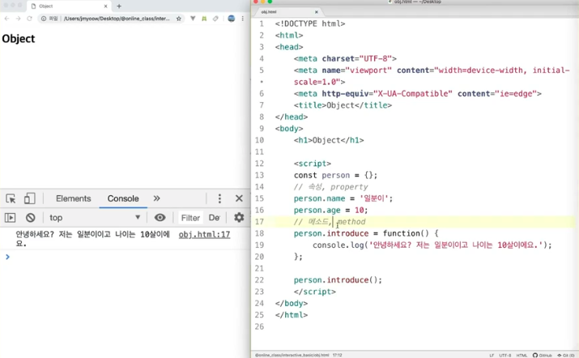
Task: Click the console log message text
Action: (92, 239)
